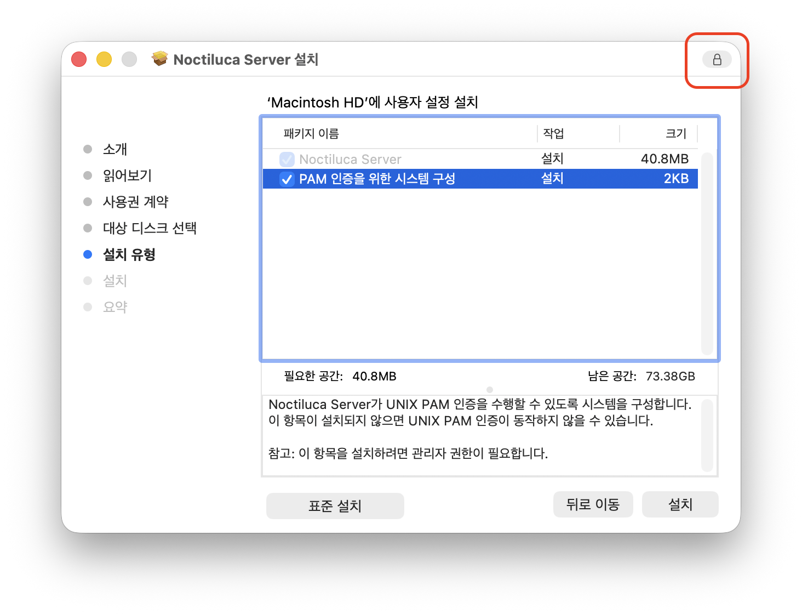The image size is (802, 614).
Task: Select the 대상 디스크 선택 step indicator dot
Action: (88, 228)
